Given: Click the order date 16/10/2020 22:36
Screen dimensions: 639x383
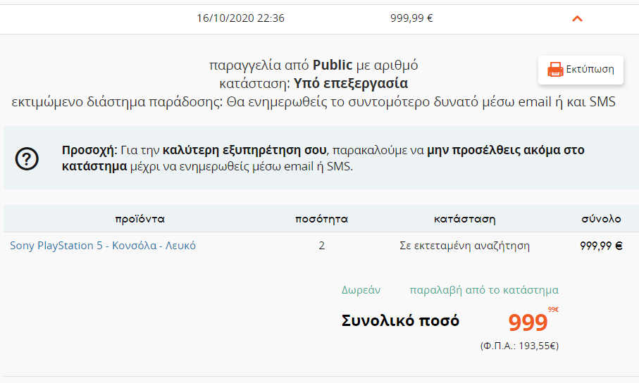Looking at the screenshot, I should tap(240, 18).
